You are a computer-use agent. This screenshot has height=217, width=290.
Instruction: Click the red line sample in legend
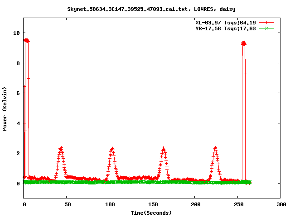(x=266, y=23)
